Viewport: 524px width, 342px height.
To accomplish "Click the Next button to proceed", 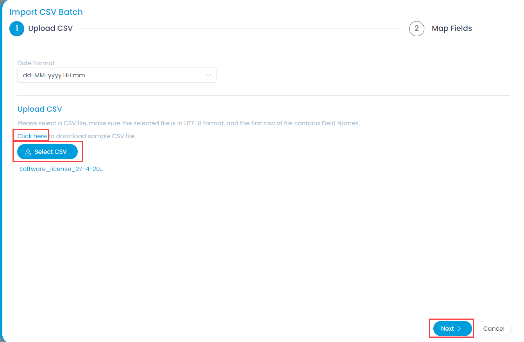I will tap(451, 328).
